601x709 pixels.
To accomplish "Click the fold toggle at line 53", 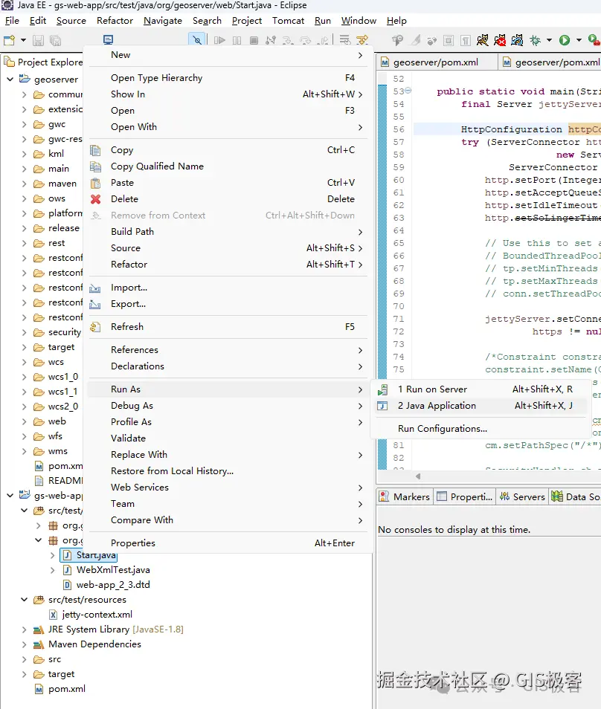I will click(408, 91).
